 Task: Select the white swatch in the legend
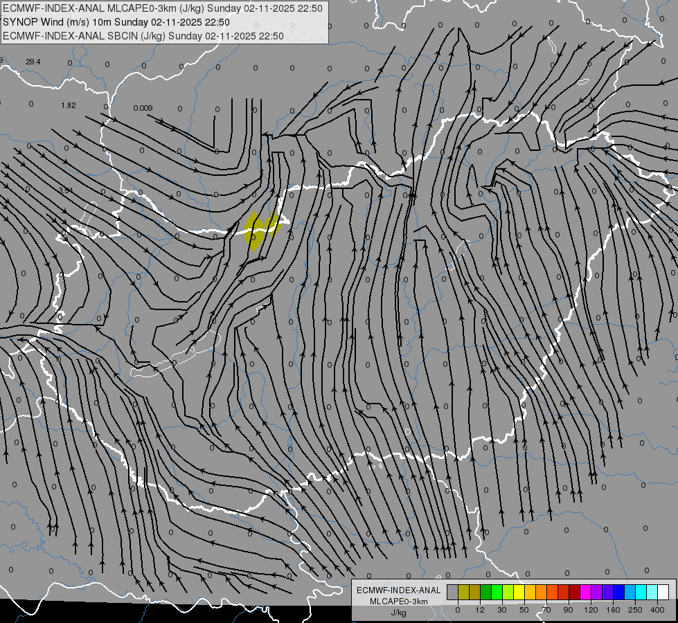point(663,593)
